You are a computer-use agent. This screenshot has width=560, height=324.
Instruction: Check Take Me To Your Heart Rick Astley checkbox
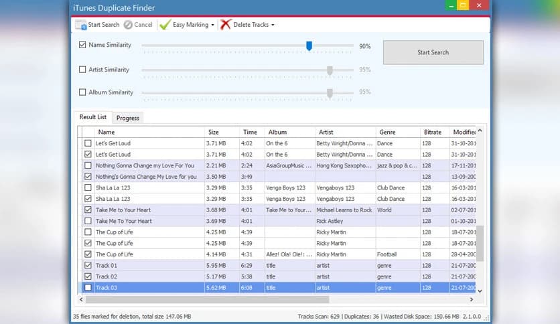pos(88,221)
